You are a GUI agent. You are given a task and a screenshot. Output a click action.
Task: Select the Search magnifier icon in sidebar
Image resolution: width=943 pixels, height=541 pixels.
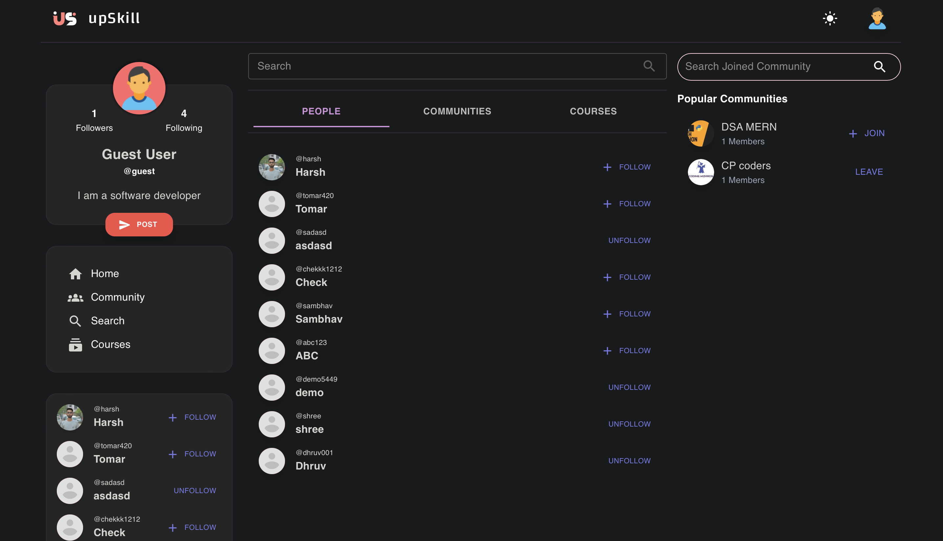(x=76, y=321)
